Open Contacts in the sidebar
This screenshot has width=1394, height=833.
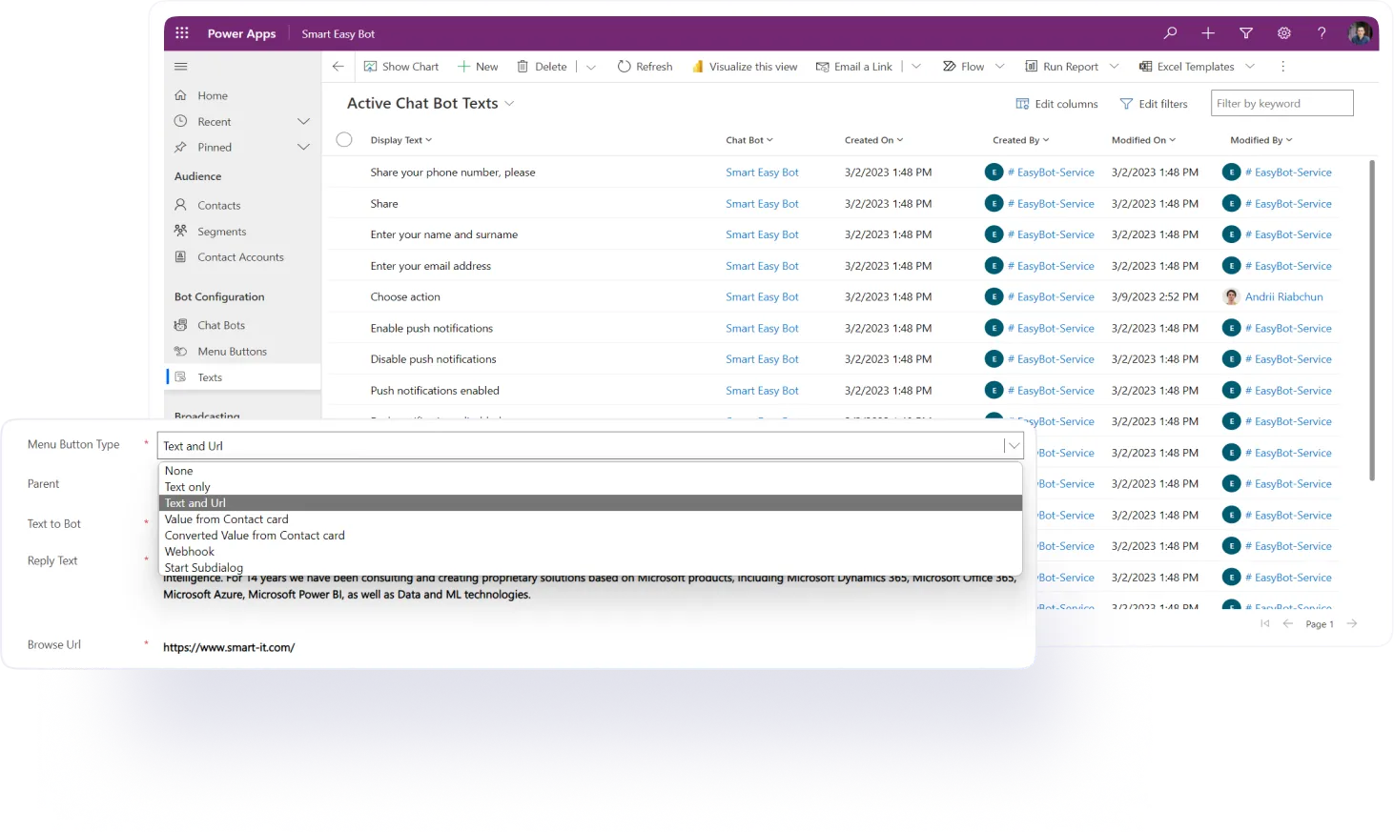click(x=218, y=206)
